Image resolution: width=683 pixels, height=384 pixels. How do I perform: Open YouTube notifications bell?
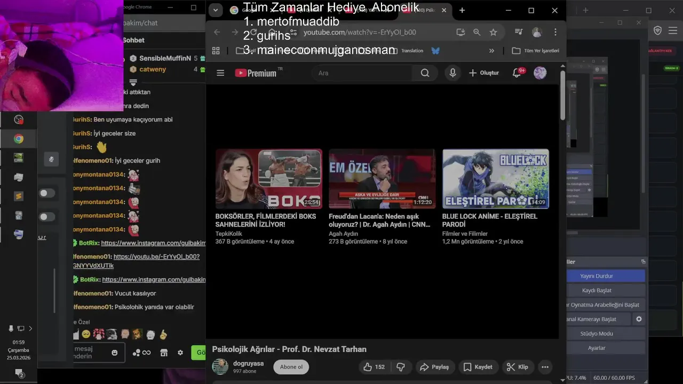point(517,73)
